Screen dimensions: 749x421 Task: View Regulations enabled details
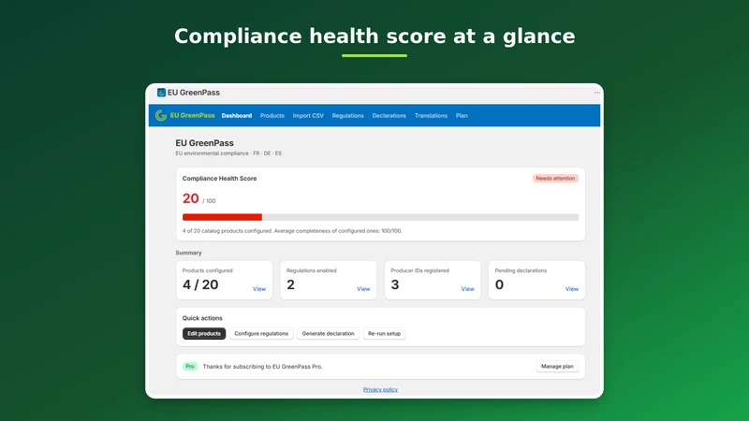(x=363, y=289)
